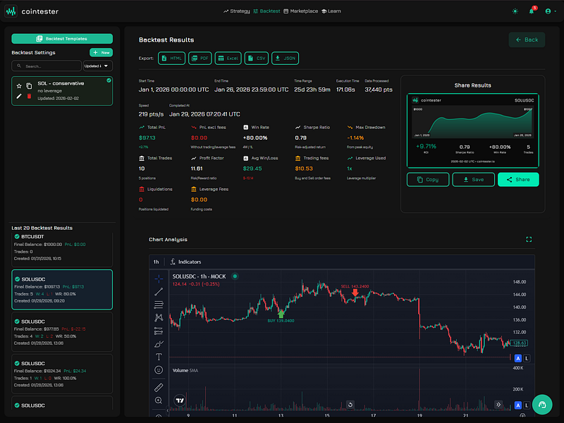Select the ruler measurement tool
This screenshot has width=564, height=423.
pos(159,388)
